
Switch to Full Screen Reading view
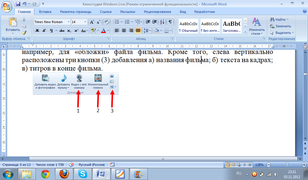click(233, 165)
